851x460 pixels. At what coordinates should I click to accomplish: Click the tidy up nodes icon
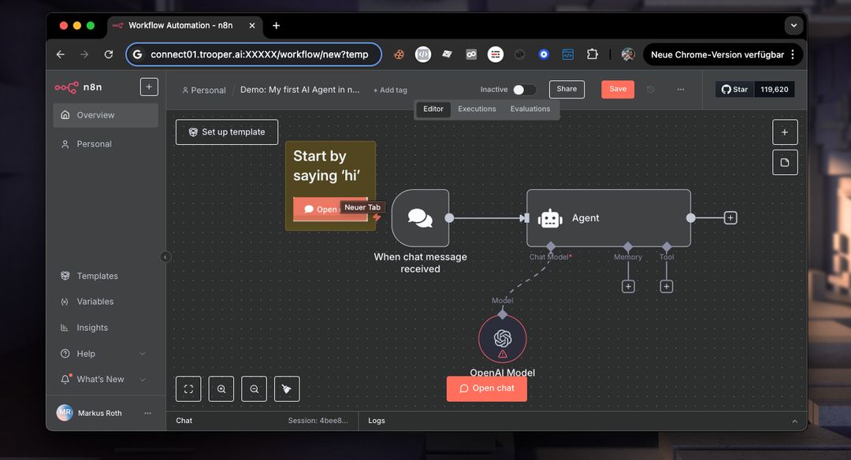tap(287, 389)
